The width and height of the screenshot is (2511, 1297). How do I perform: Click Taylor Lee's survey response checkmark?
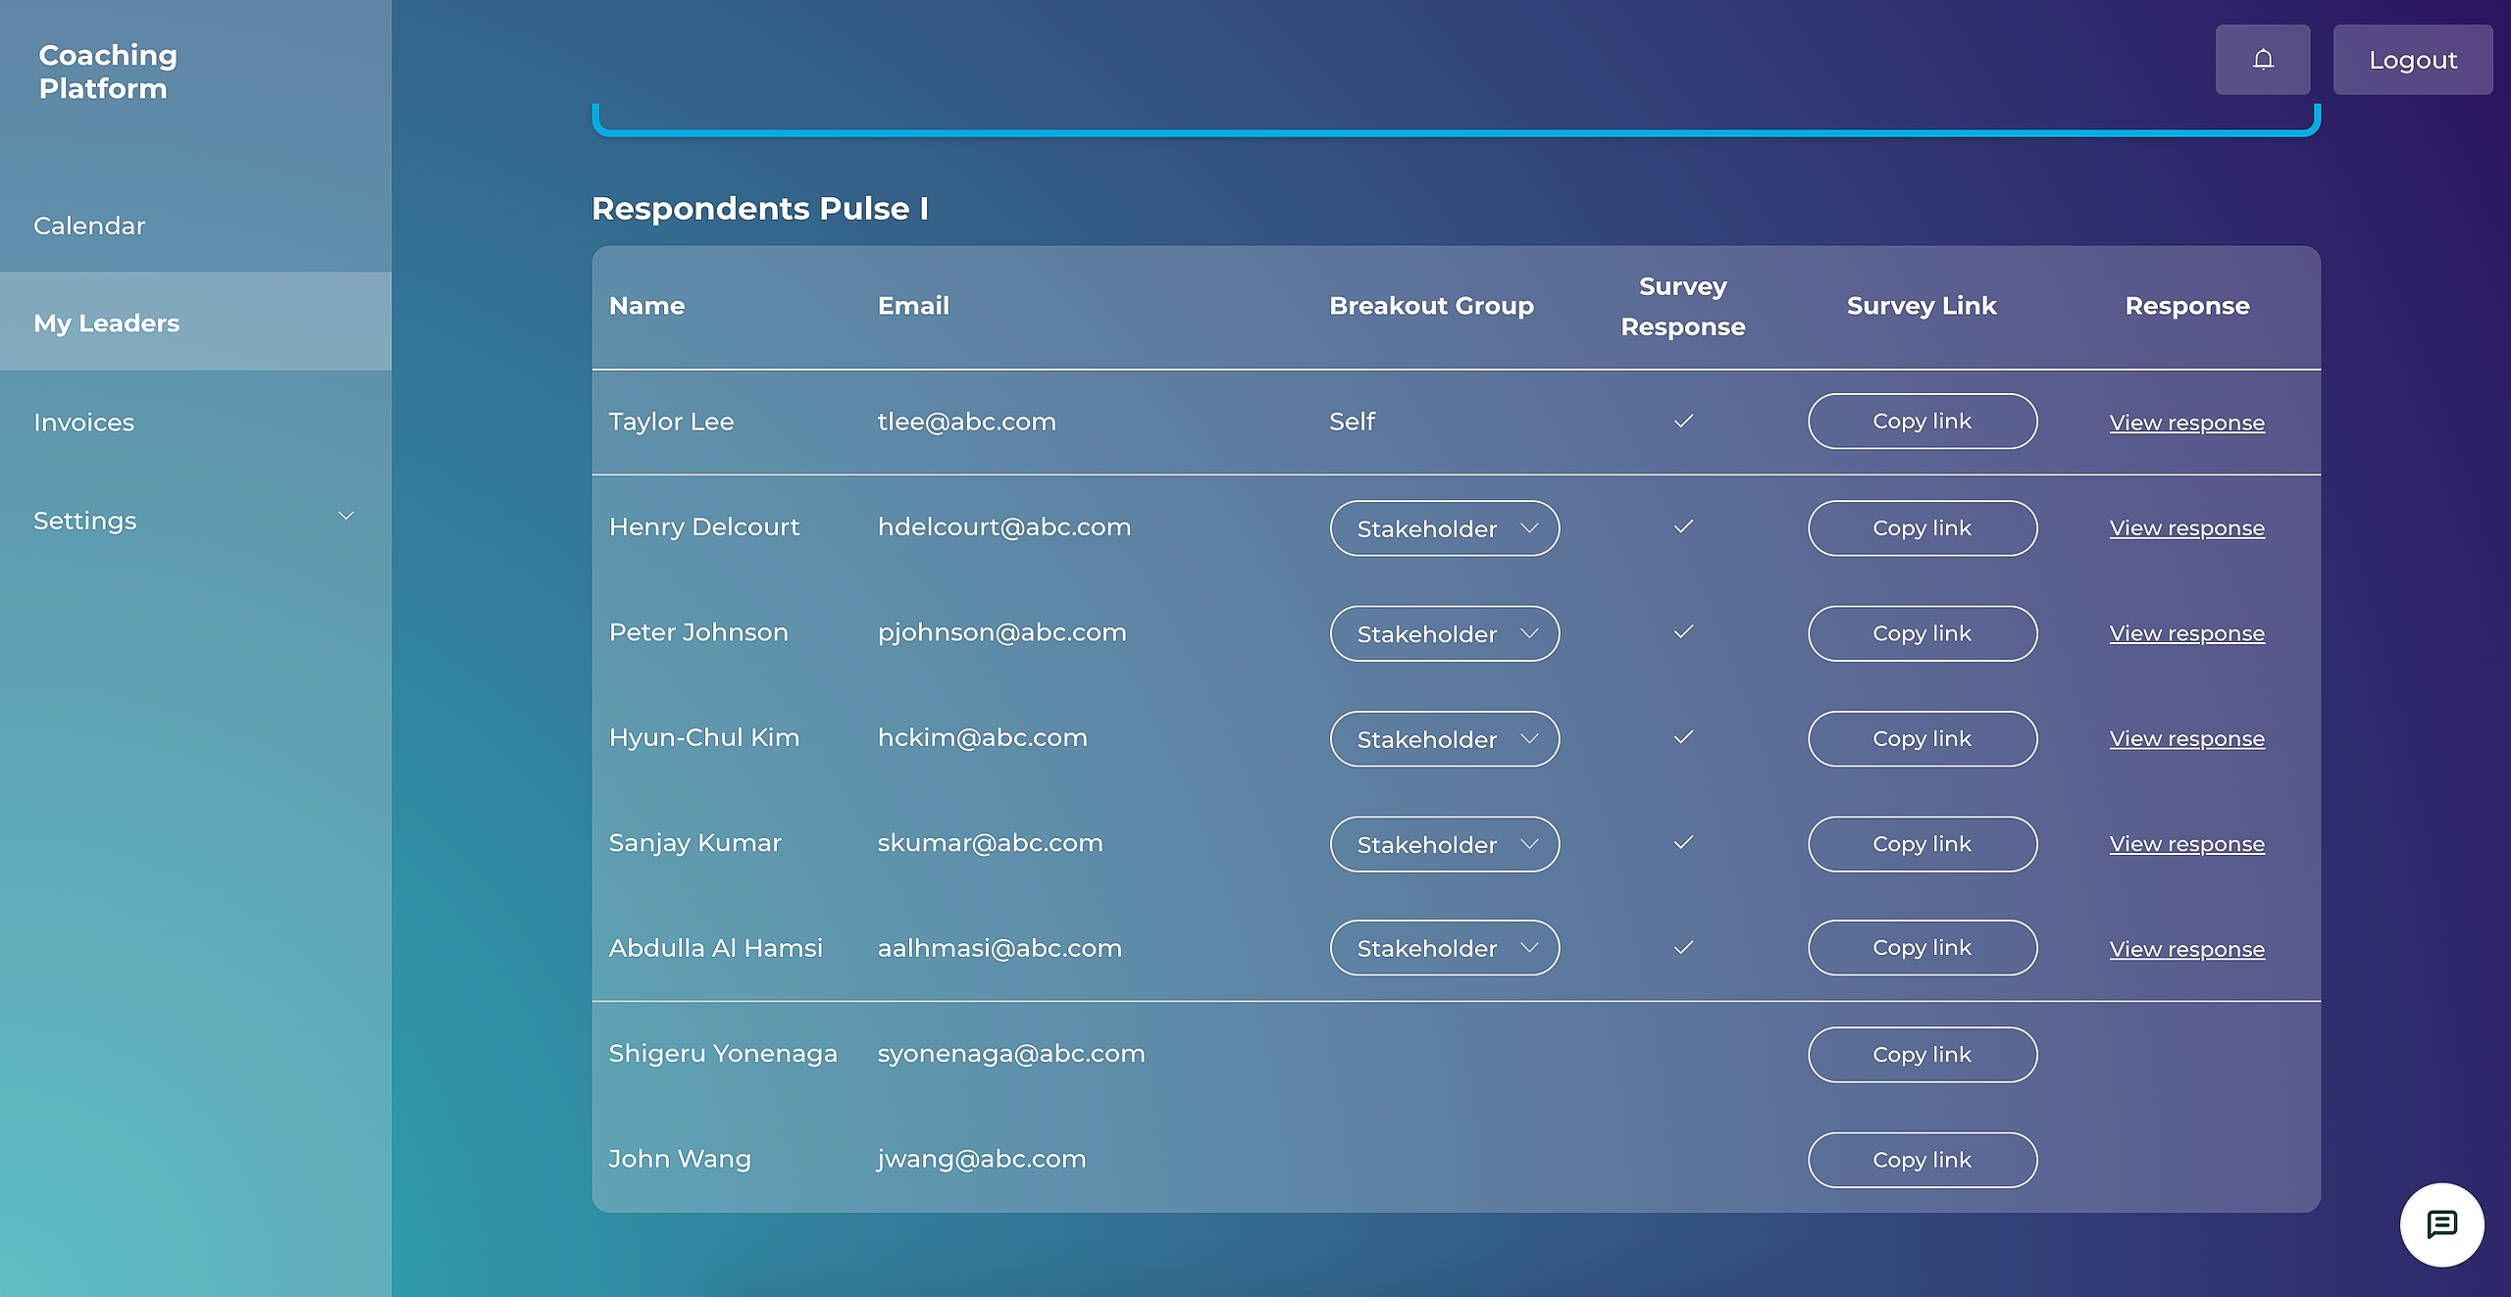click(1683, 422)
